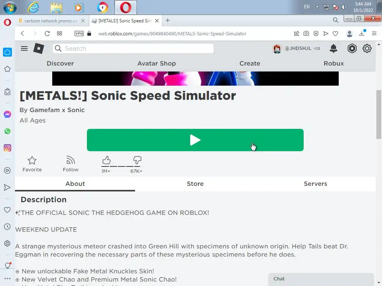Open My Flow in the sidebar
The height and width of the screenshot is (286, 382).
click(7, 187)
